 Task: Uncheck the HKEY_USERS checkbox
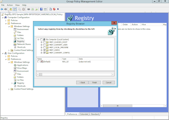click(x=45, y=50)
